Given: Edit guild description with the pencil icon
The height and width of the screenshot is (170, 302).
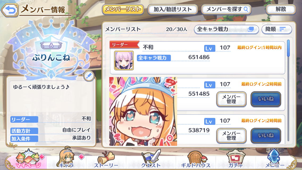Looking at the screenshot, I should [x=89, y=76].
